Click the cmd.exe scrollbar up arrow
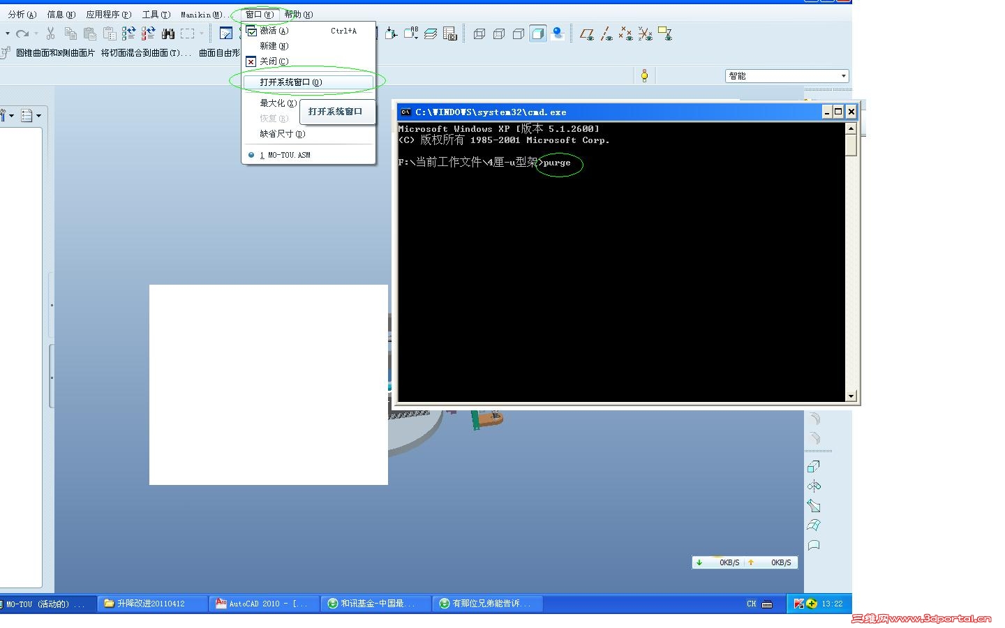The height and width of the screenshot is (628, 1005). pos(851,128)
